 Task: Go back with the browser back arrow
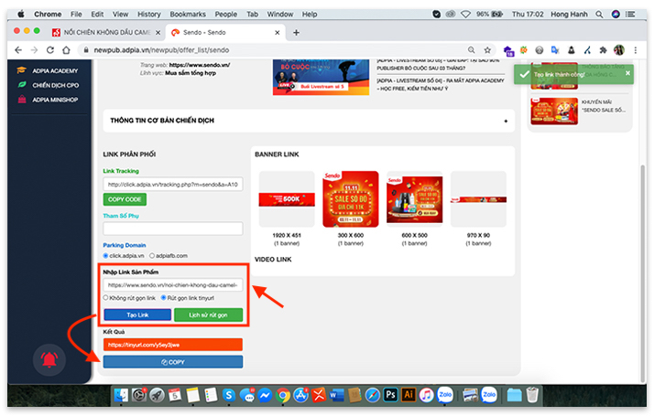point(18,50)
